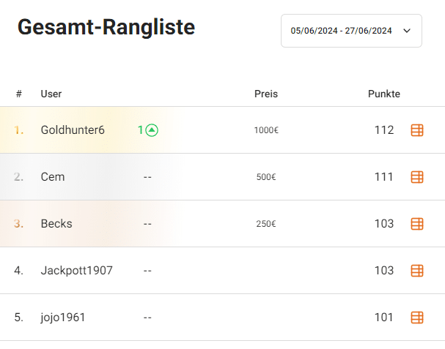Viewport: 445px width, 349px height.
Task: Click the dropdown chevron next to dates
Action: click(408, 31)
